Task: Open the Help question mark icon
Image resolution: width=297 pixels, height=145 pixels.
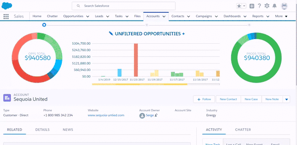Action: (259, 6)
